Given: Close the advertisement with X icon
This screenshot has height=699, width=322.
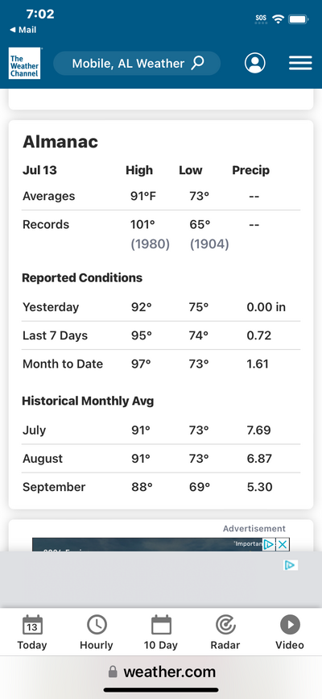Looking at the screenshot, I should tap(283, 544).
